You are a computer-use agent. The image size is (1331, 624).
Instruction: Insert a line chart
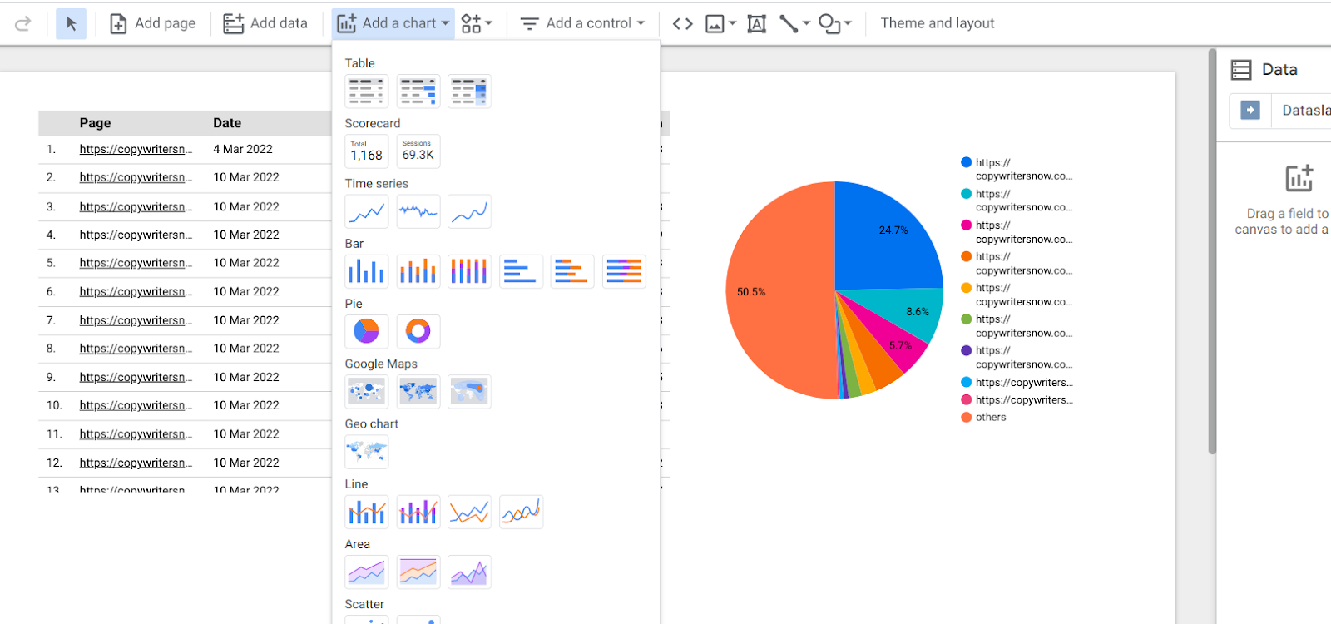[469, 512]
